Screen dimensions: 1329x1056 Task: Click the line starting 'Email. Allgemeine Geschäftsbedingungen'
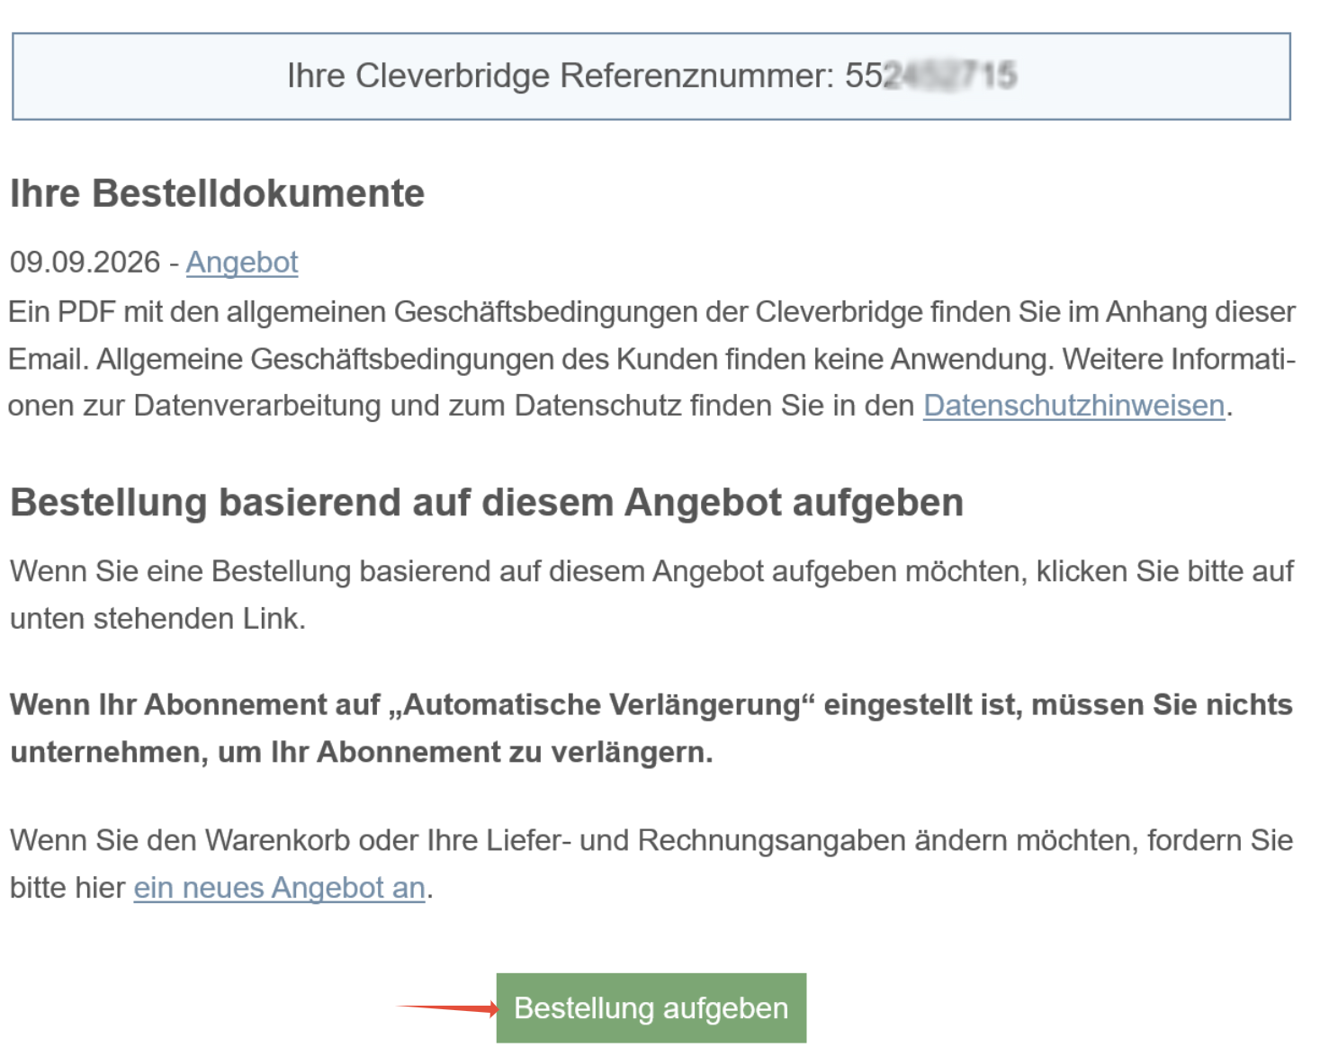pyautogui.click(x=651, y=359)
